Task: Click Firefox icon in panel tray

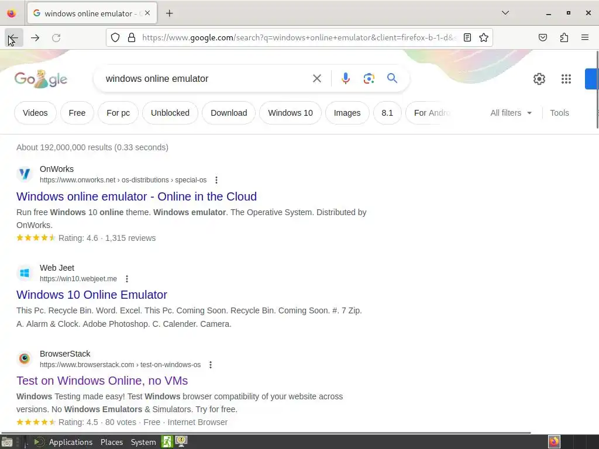Action: click(x=555, y=442)
